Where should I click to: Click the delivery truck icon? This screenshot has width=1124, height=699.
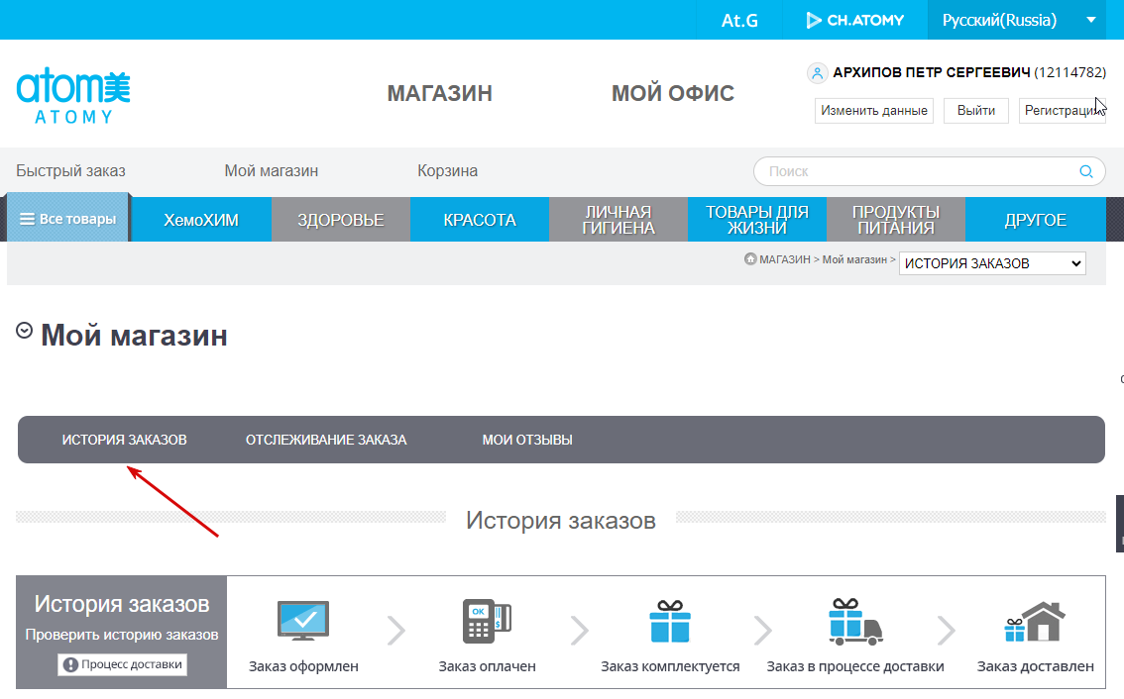click(x=855, y=622)
